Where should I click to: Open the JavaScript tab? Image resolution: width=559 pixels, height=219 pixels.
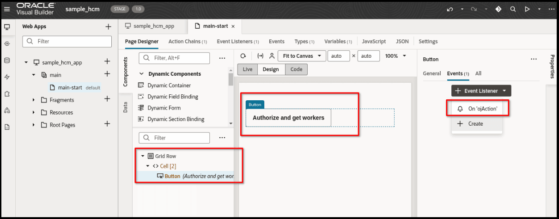[374, 42]
